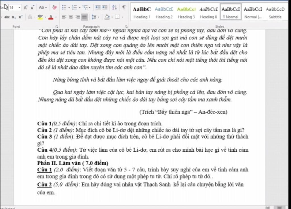
Task: Select the ¶ Normal style
Action: (231, 12)
